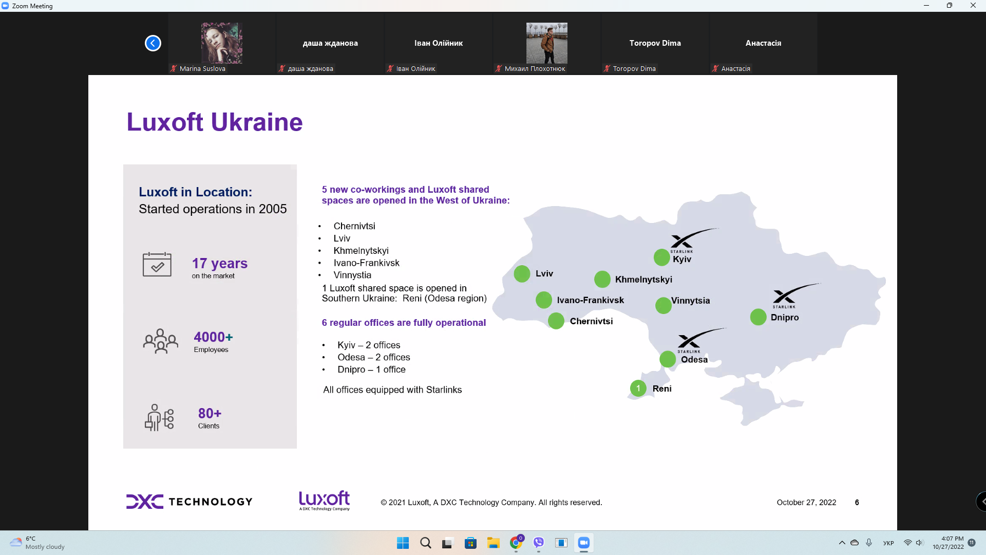
Task: Open the blue window app on the taskbar
Action: [x=561, y=543]
